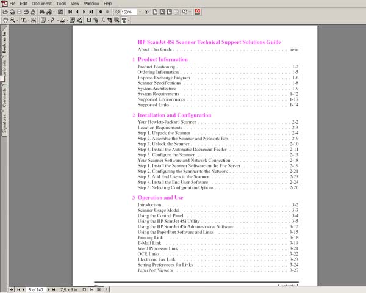Select the Form tool

[117, 20]
